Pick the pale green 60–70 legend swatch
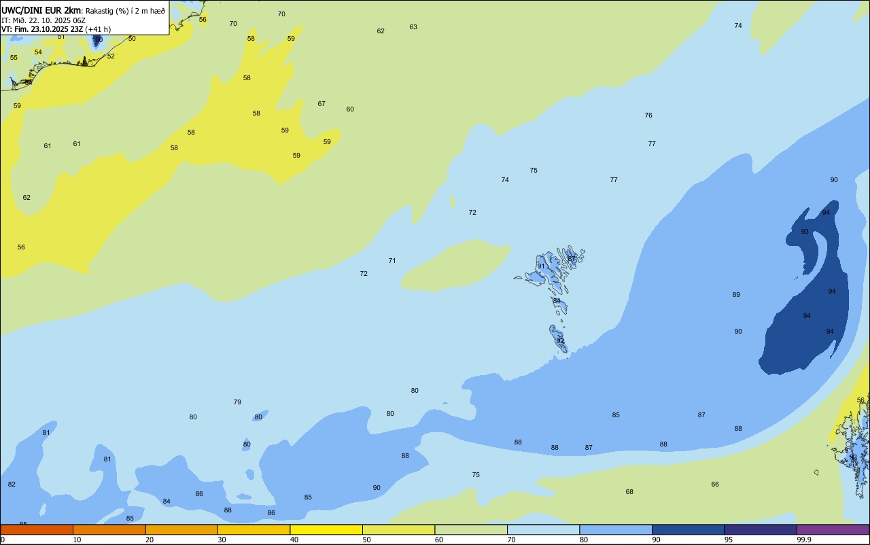This screenshot has height=545, width=870. click(x=471, y=529)
